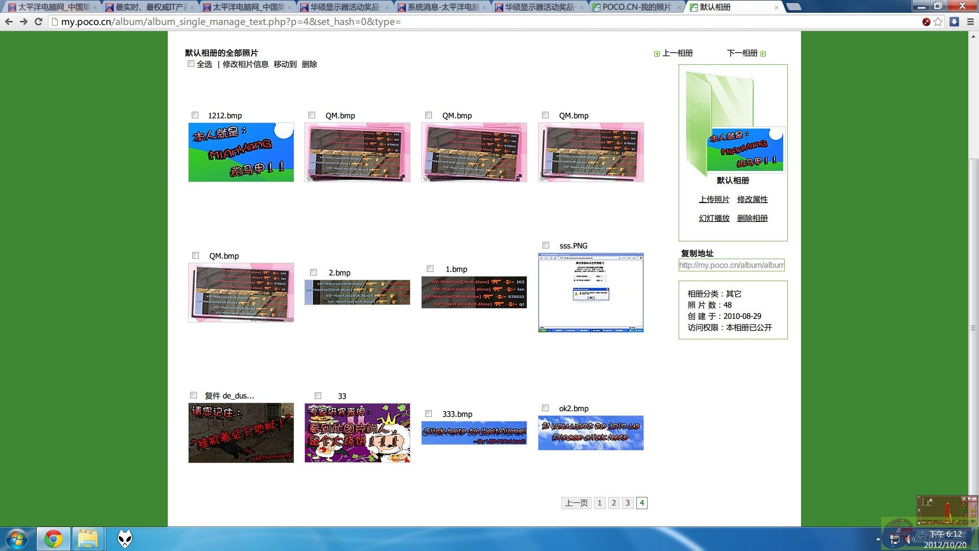This screenshot has height=551, width=979.
Task: Check the checkbox beside sss.PNG
Action: coord(545,244)
